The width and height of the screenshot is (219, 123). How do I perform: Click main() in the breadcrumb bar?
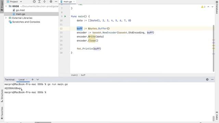74,75
